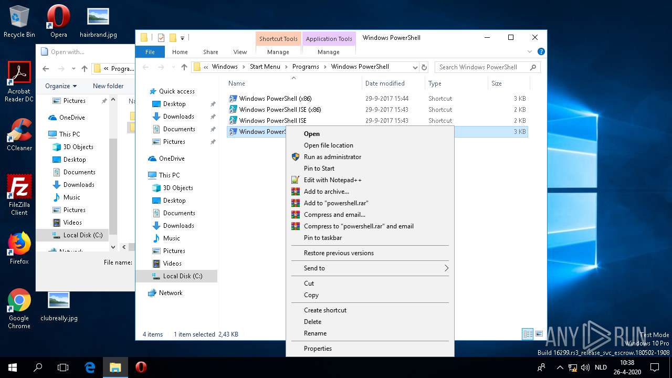Viewport: 672px width, 378px height.
Task: Click the Windows Start button
Action: click(13, 367)
